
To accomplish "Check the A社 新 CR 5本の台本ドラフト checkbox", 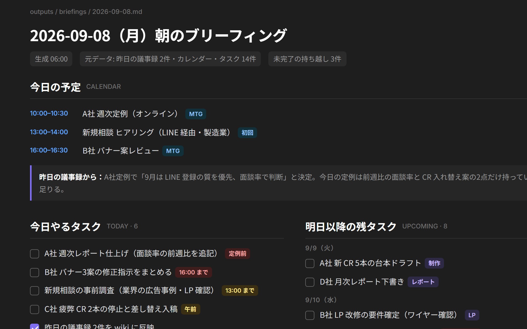I will coord(310,263).
